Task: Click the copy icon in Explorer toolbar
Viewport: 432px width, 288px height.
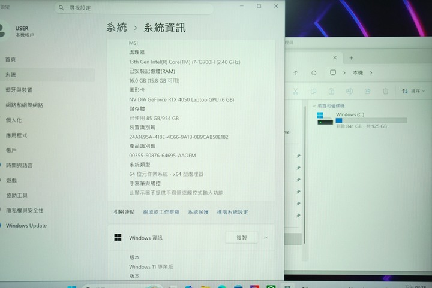Action: coord(313,91)
